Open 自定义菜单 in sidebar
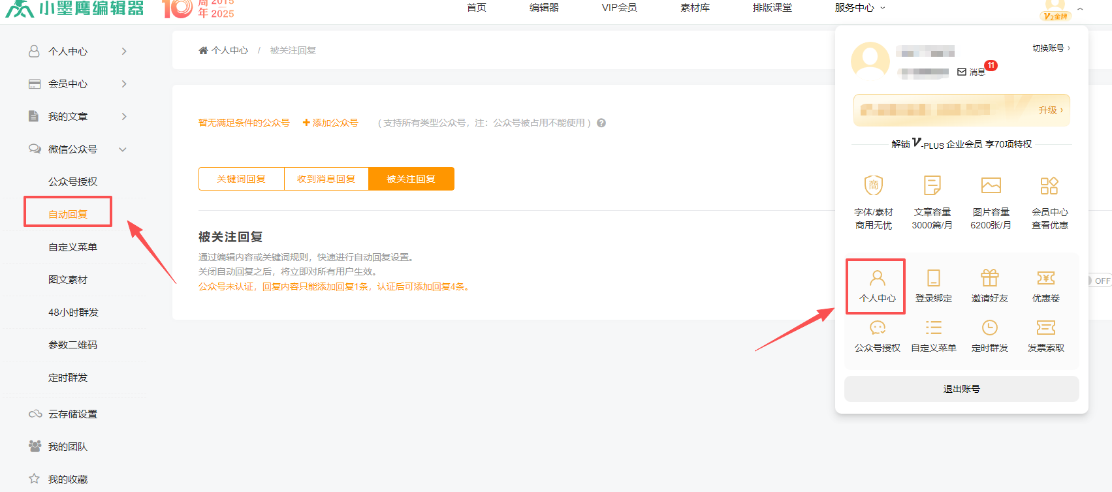This screenshot has height=492, width=1112. tap(72, 247)
